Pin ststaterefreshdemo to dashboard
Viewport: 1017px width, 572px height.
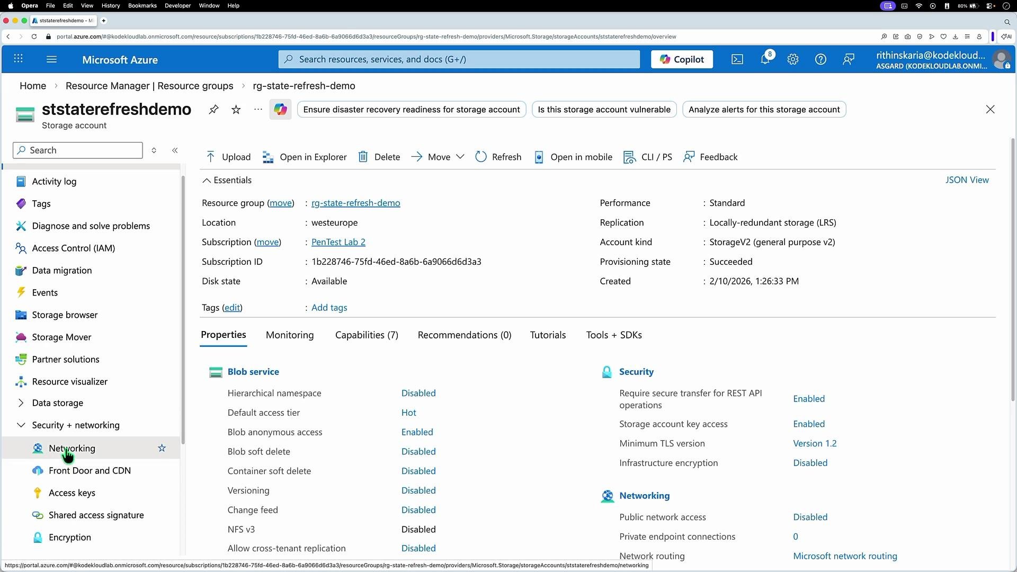pos(213,110)
